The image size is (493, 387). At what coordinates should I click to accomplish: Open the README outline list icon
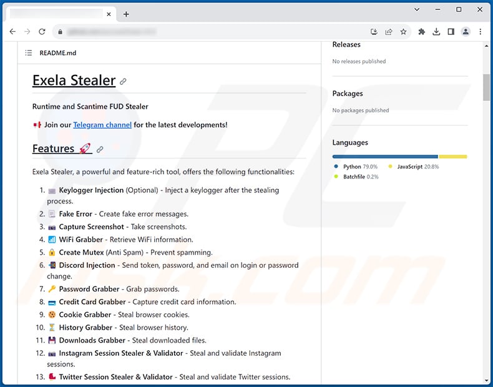(29, 53)
